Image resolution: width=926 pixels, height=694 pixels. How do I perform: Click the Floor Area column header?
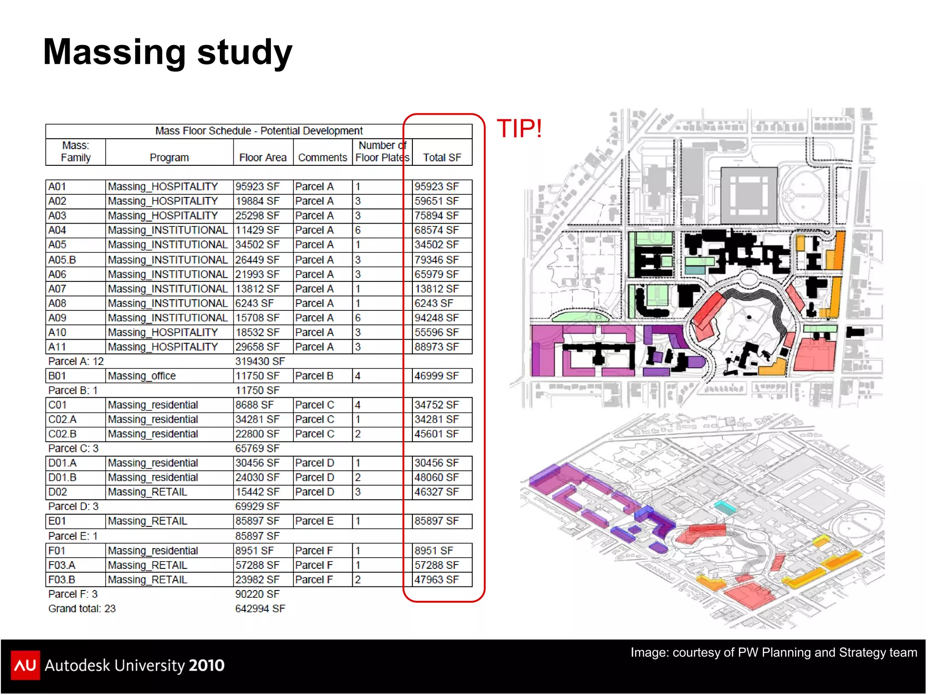coord(263,152)
